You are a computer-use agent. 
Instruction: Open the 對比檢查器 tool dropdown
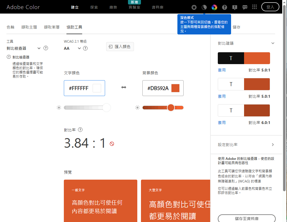click(24, 48)
